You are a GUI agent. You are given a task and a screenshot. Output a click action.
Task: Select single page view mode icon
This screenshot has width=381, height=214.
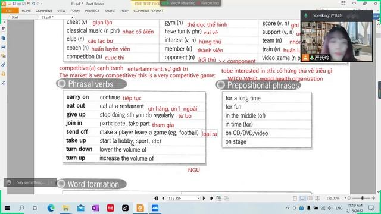[x=295, y=198]
